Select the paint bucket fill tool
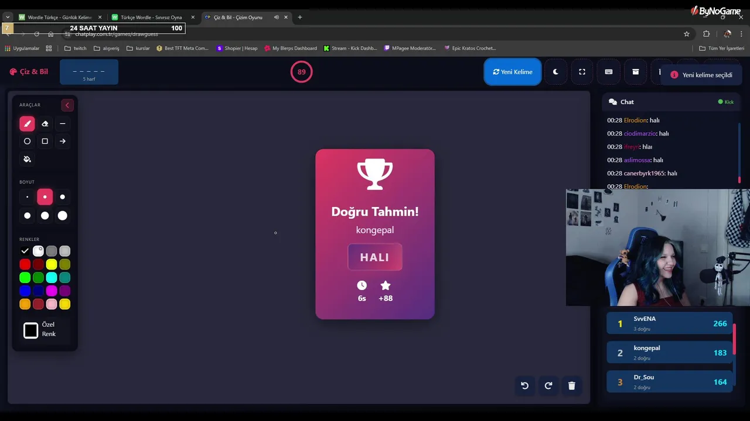This screenshot has height=421, width=750. (27, 159)
